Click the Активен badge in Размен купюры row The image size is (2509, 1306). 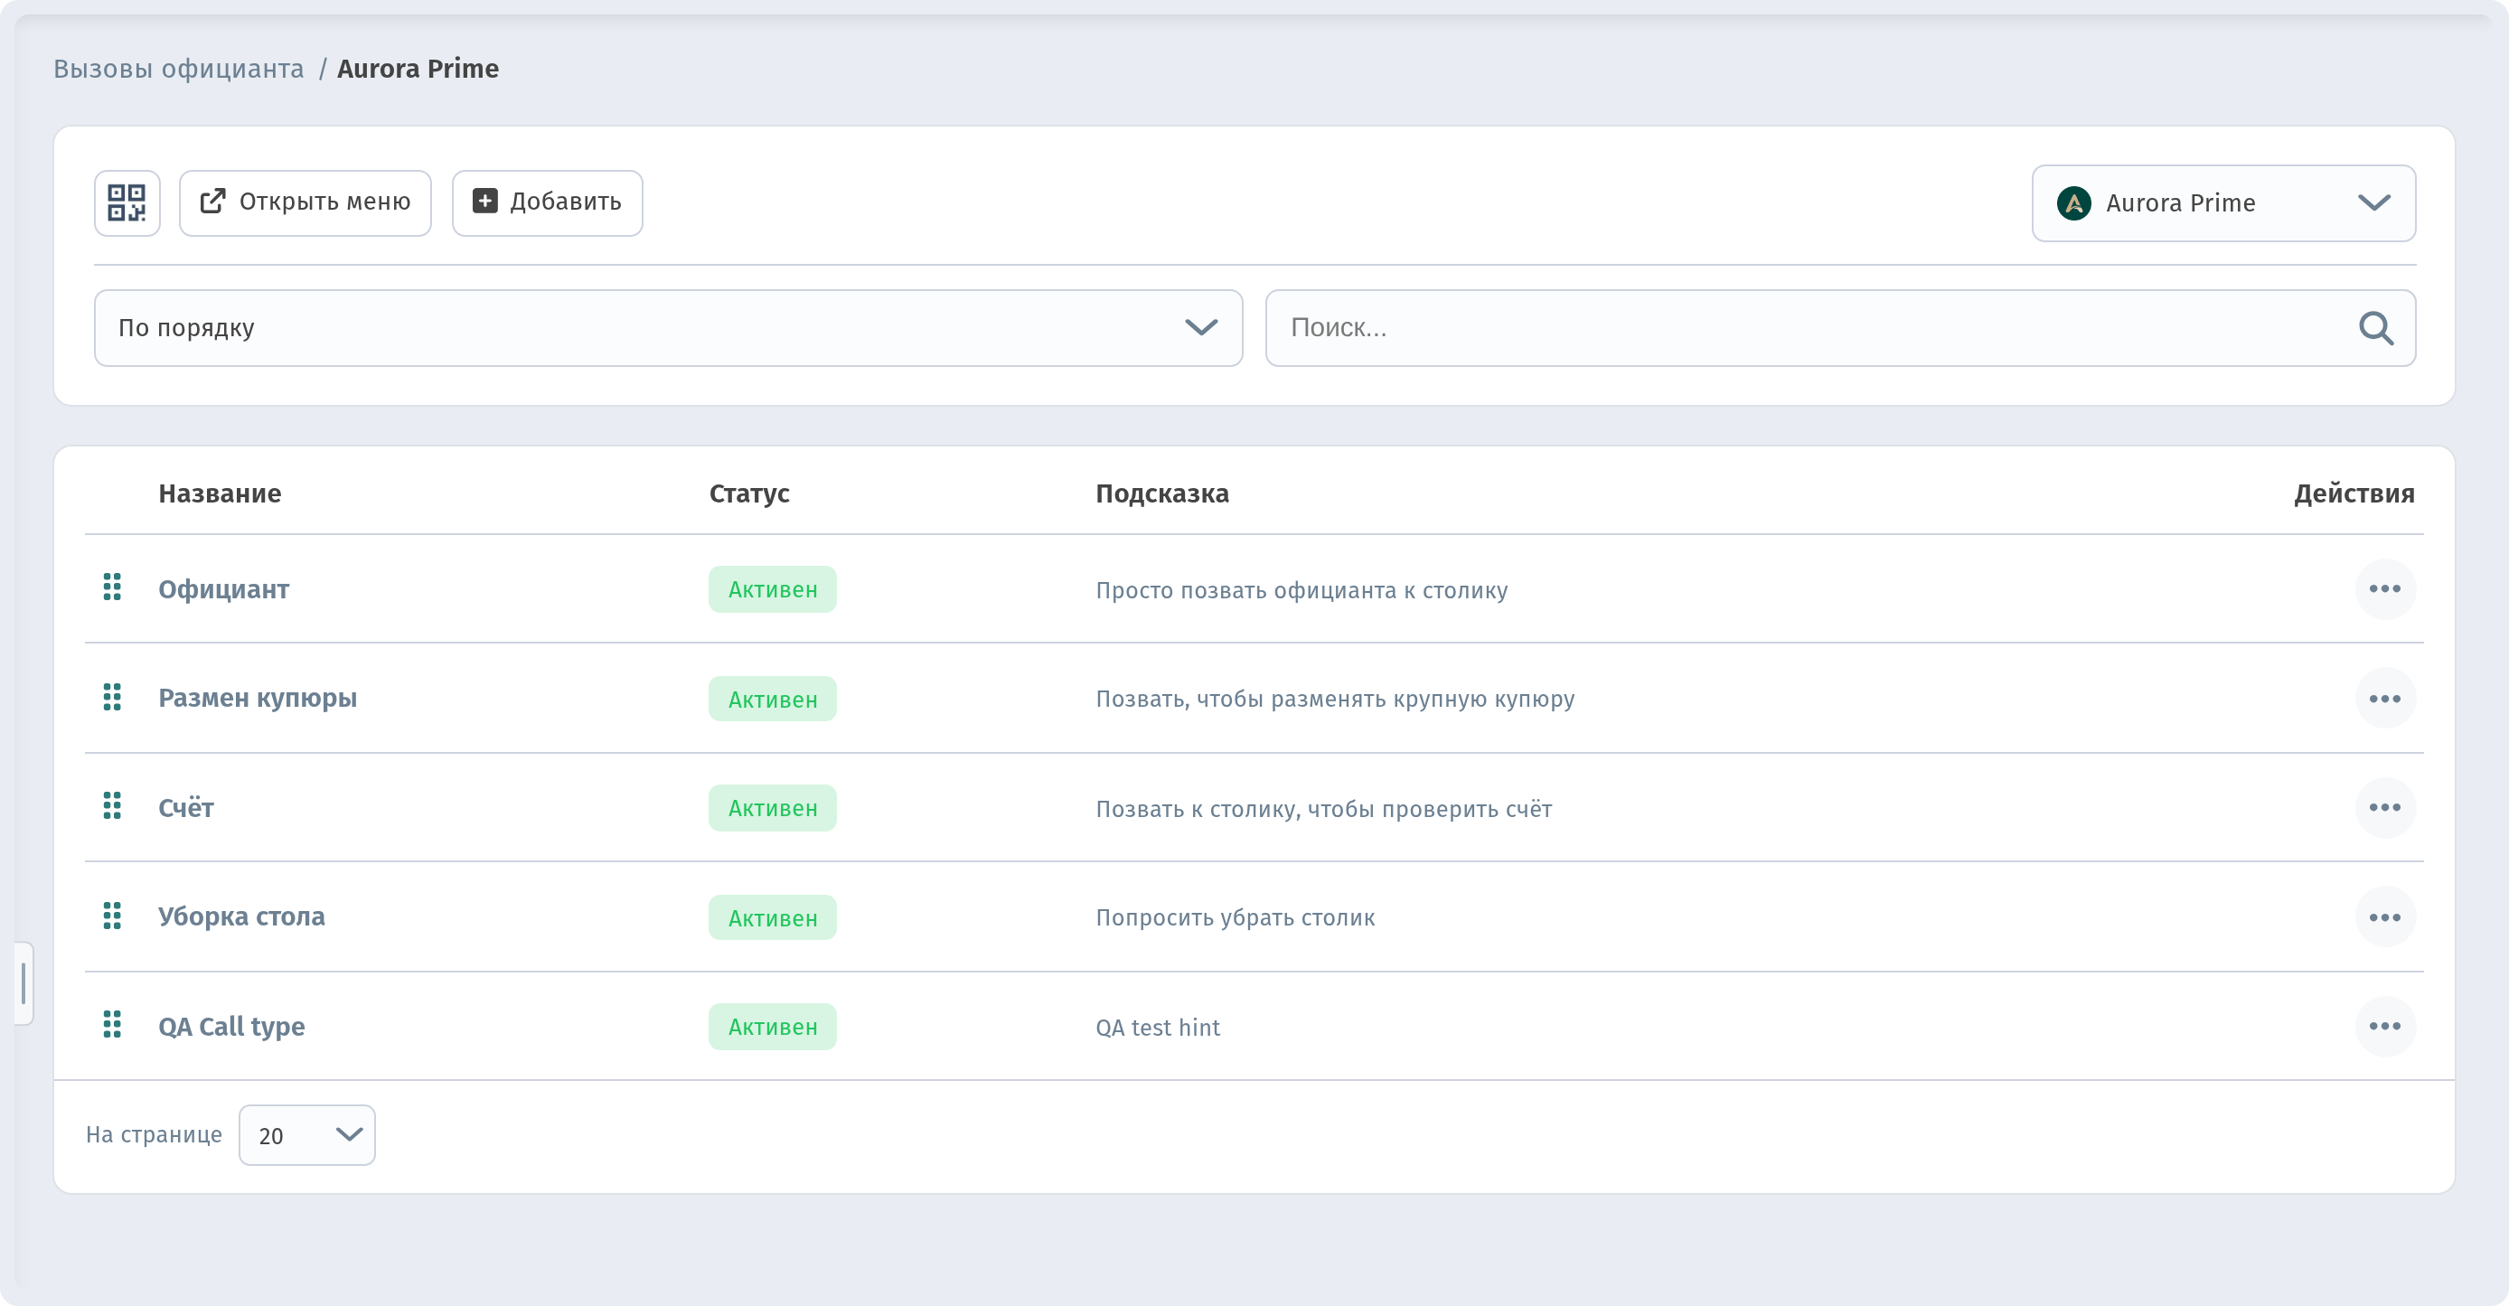click(773, 700)
